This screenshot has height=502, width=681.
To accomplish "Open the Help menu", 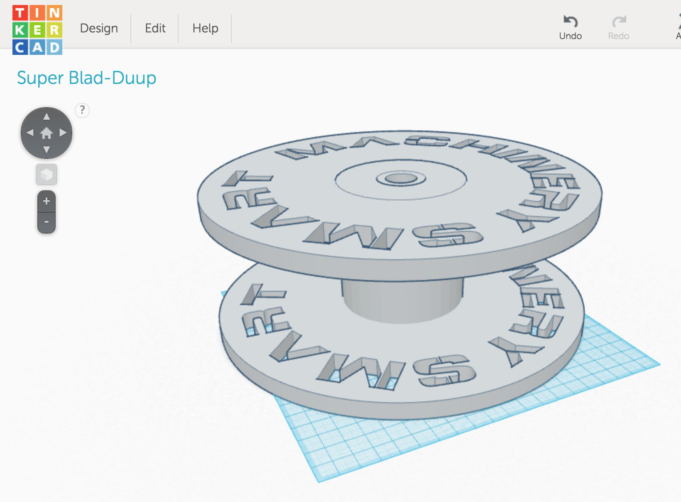I will pos(205,28).
